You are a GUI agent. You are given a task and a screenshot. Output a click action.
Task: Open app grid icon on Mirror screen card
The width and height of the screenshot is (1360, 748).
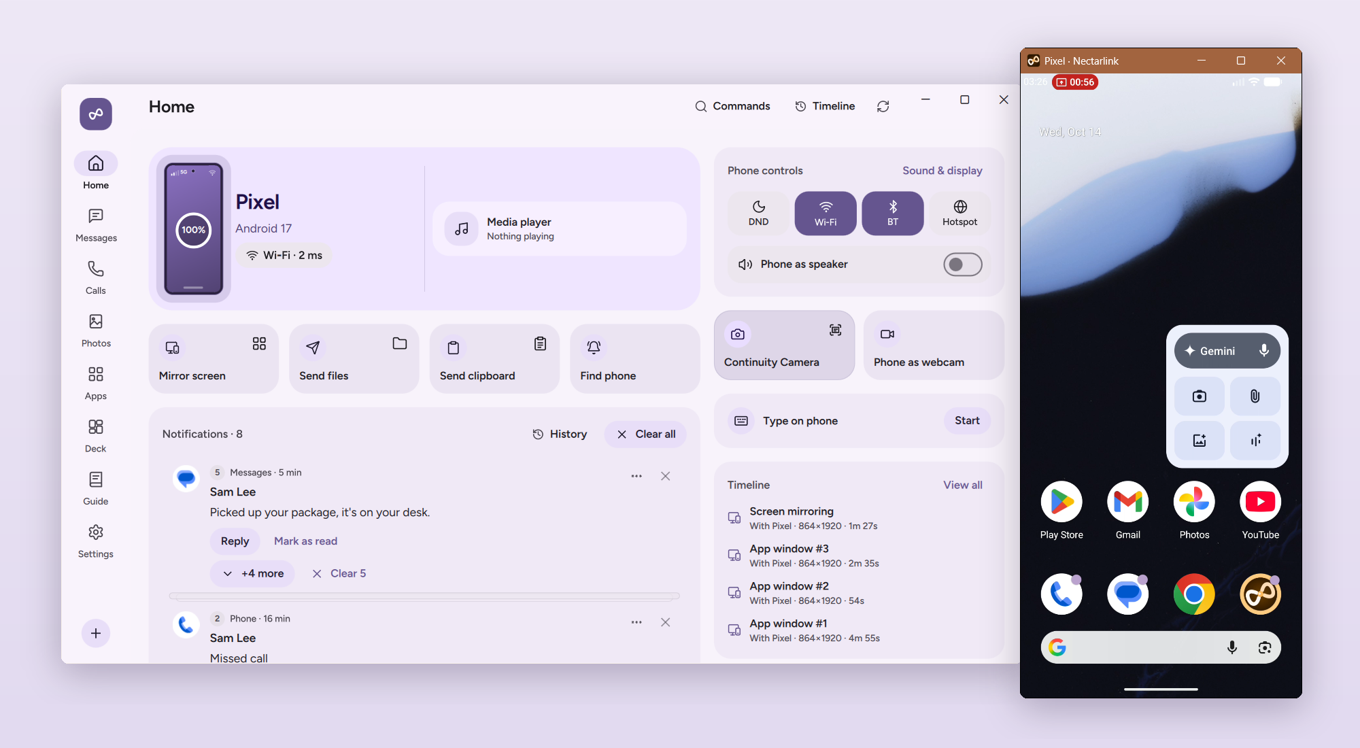click(259, 343)
